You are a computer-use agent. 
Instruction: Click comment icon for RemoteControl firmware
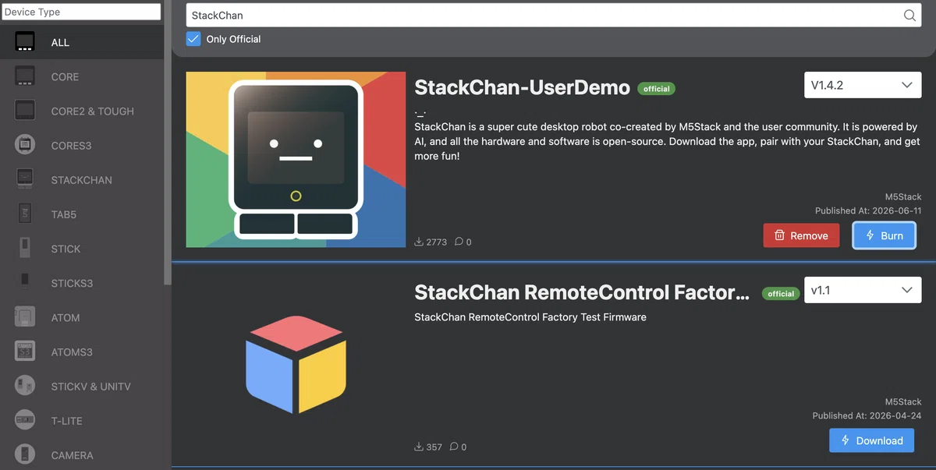[x=454, y=447]
